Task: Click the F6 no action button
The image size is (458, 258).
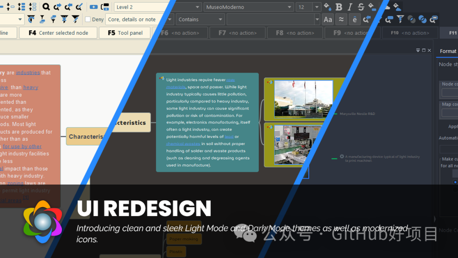Action: pyautogui.click(x=180, y=33)
